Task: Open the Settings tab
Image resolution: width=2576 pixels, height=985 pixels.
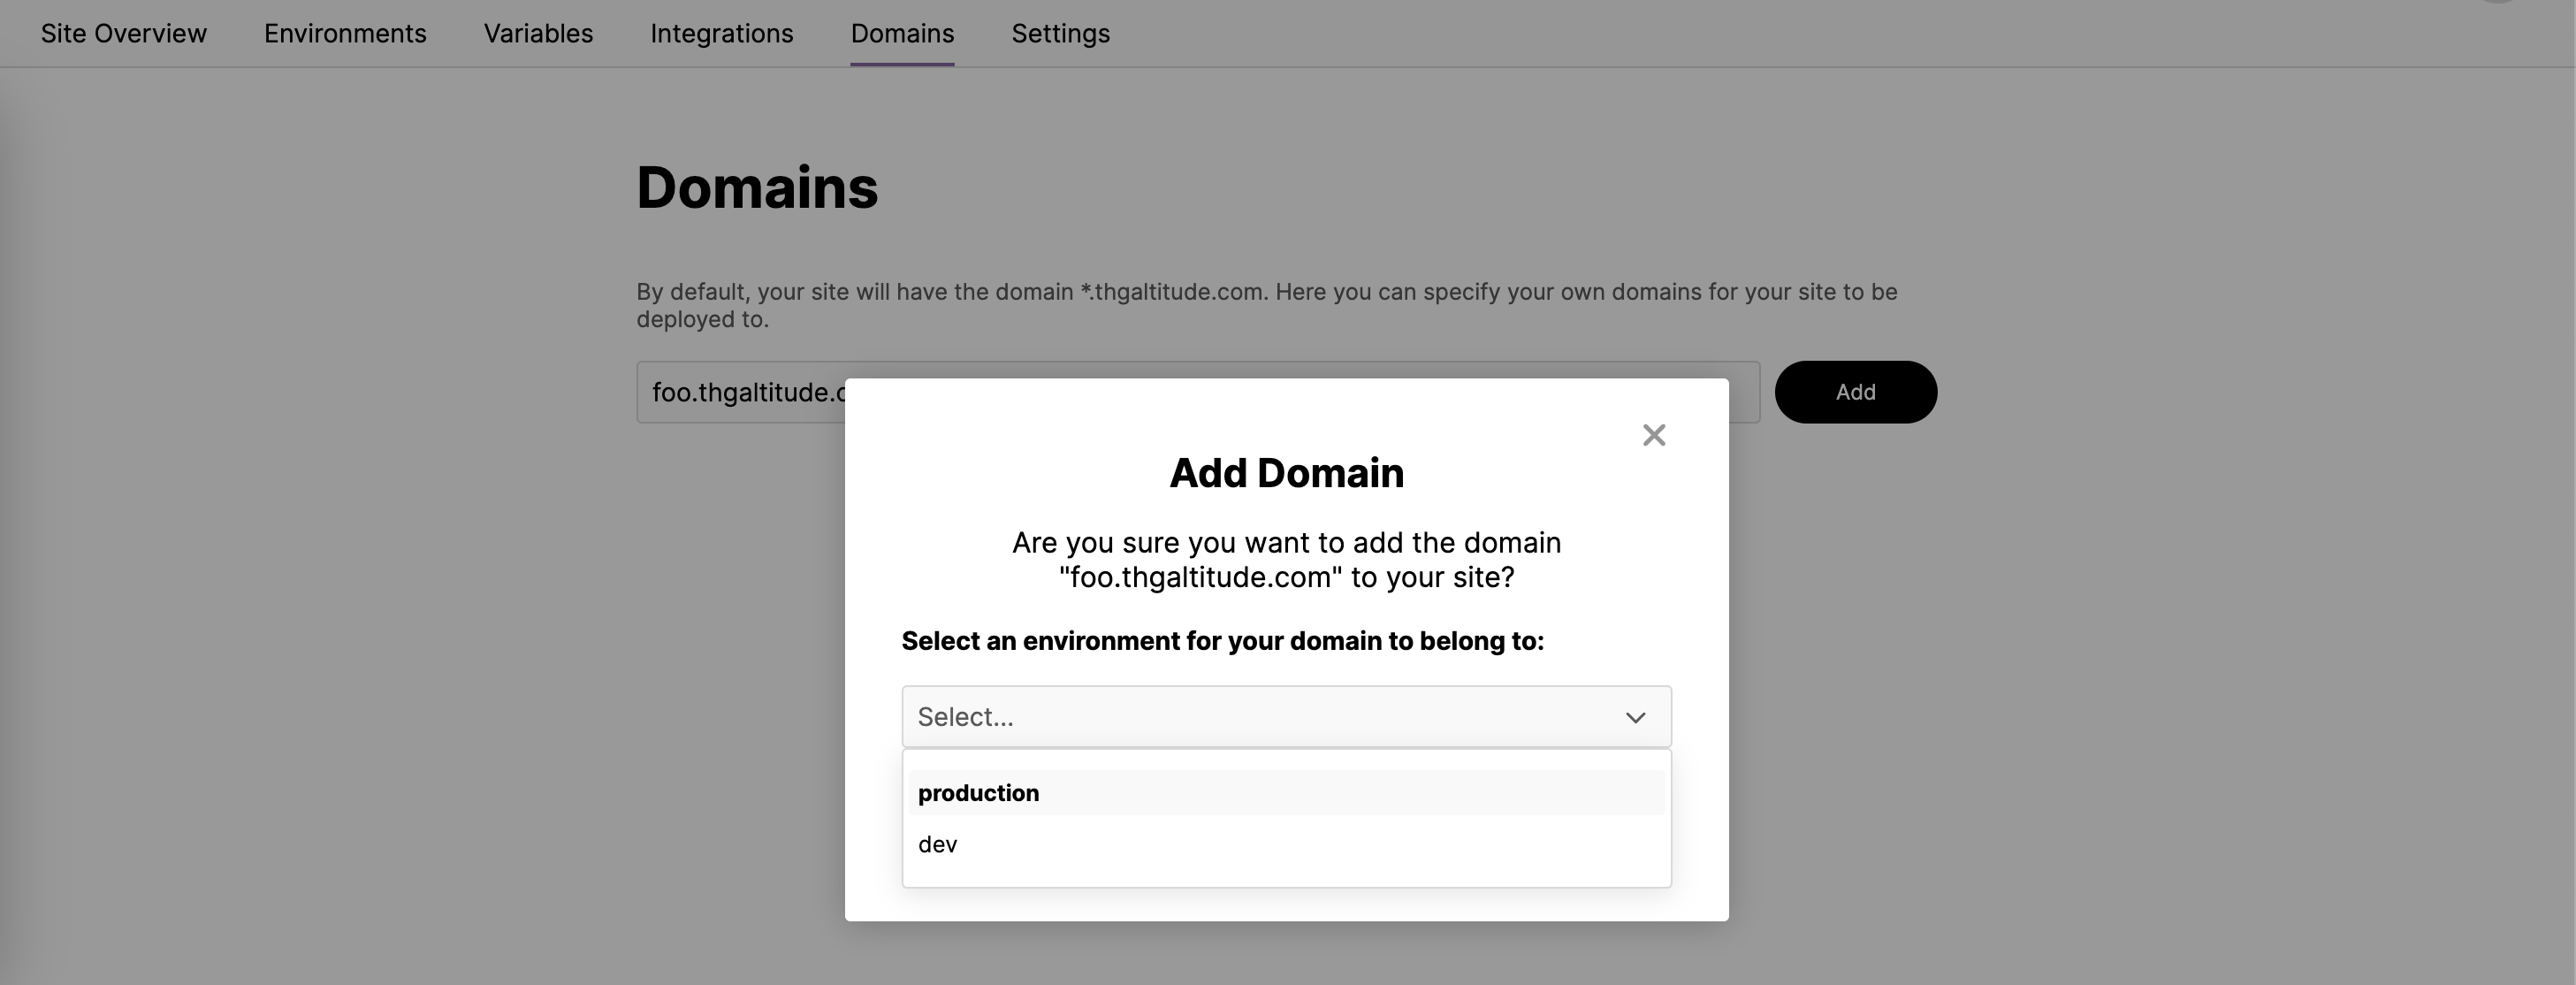Action: point(1060,34)
